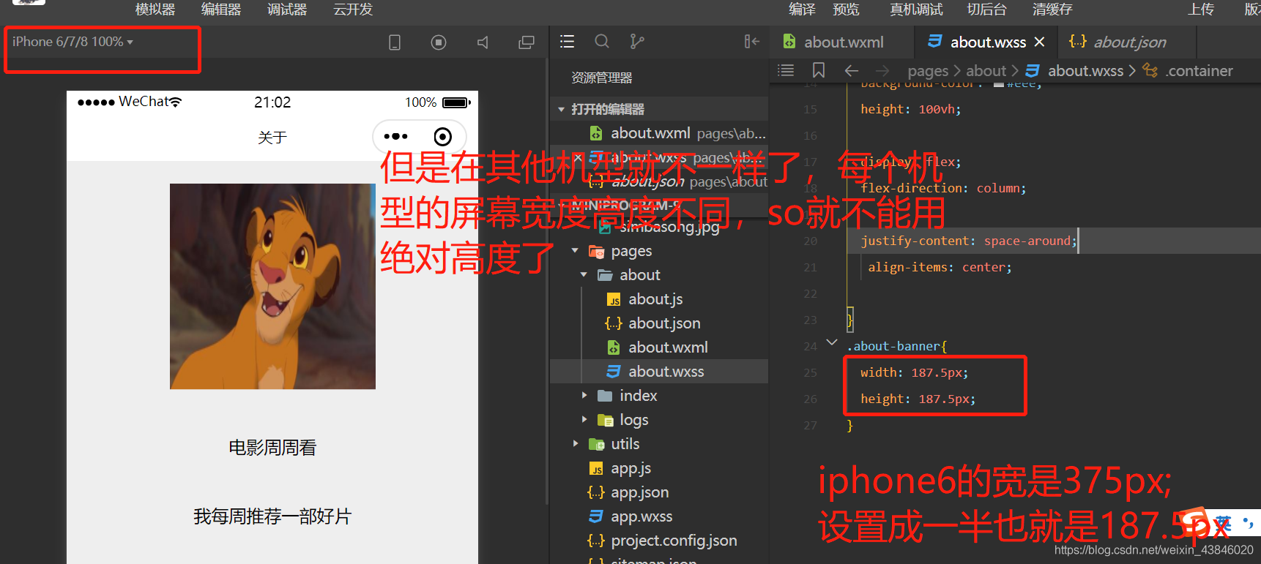Click the 'align-items: center;' code line
Viewport: 1261px width, 564px height.
[940, 267]
